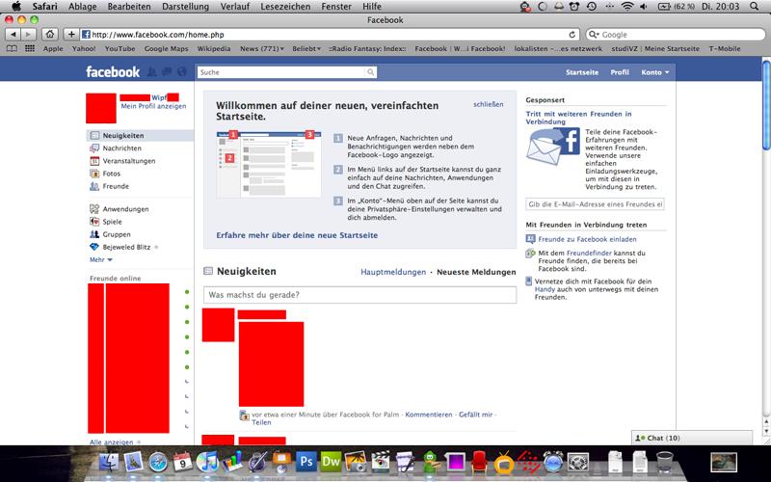Open the Konto dropdown menu
Image resolution: width=771 pixels, height=482 pixels.
655,72
